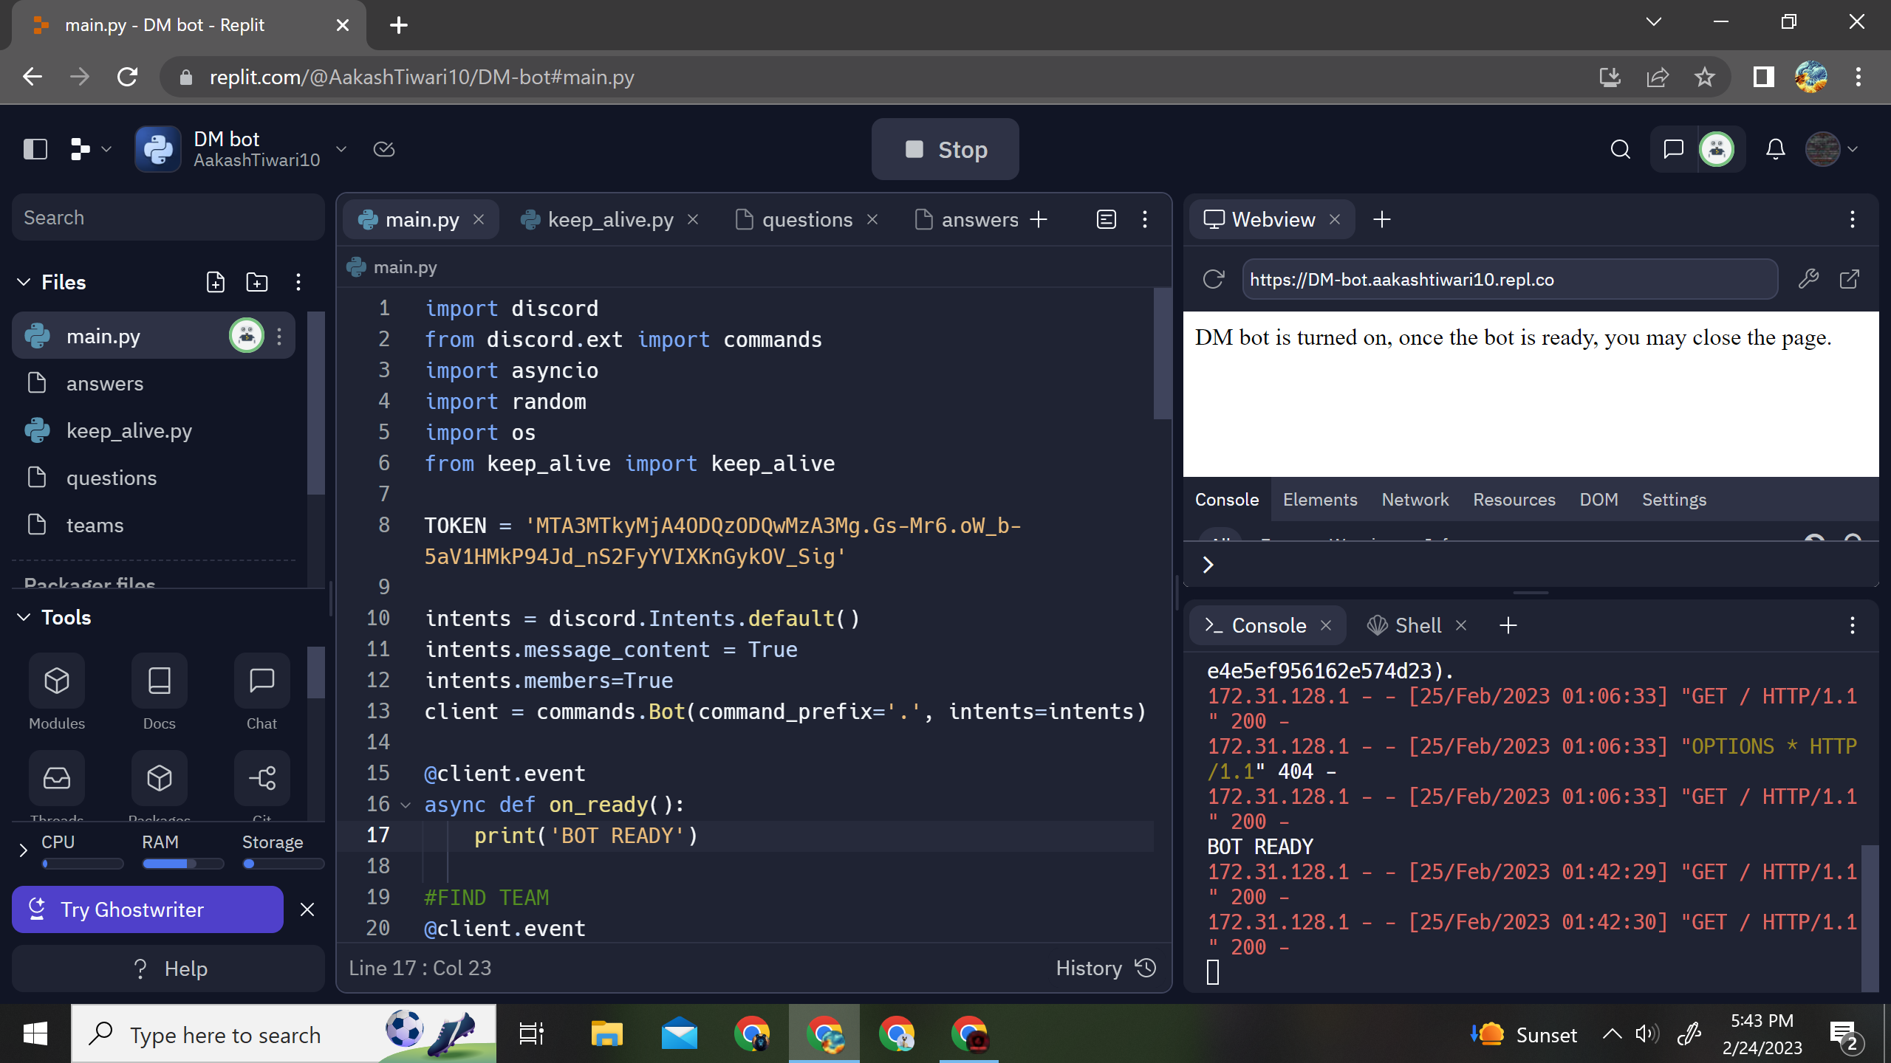Switch to the keep_alive.py tab
This screenshot has width=1891, height=1063.
coord(610,219)
